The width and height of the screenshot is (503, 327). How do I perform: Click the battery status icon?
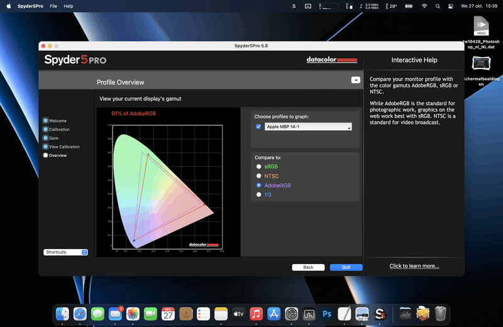pos(409,6)
